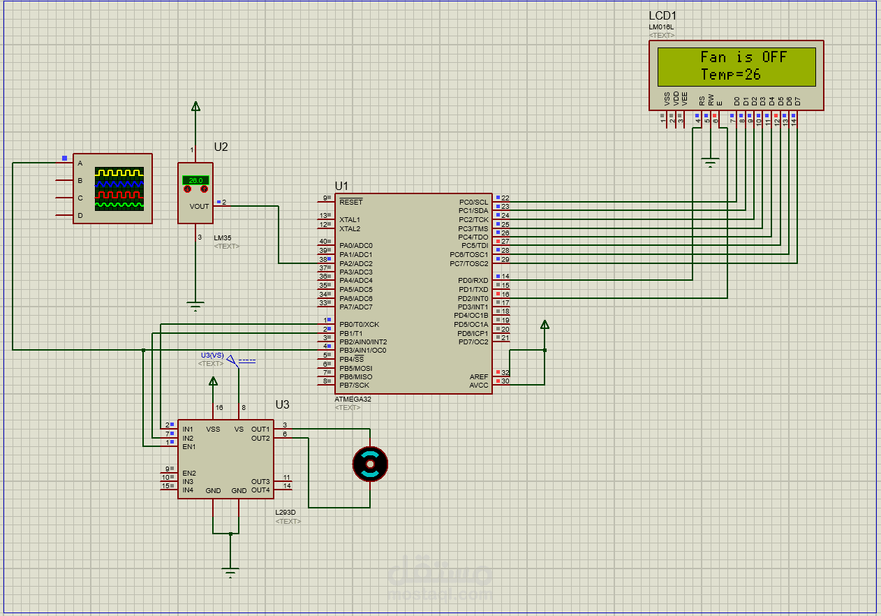The width and height of the screenshot is (881, 616).
Task: Select the oscilloscope waveform display
Action: tap(119, 188)
